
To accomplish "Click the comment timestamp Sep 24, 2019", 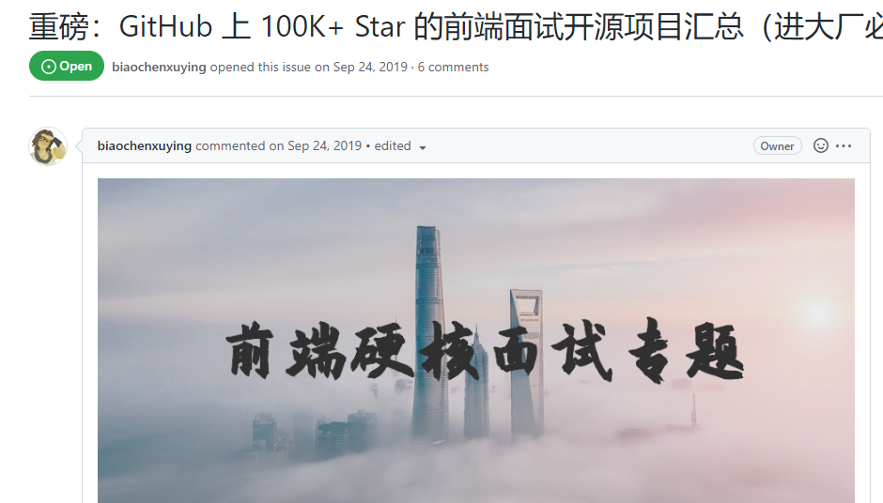I will pyautogui.click(x=324, y=145).
